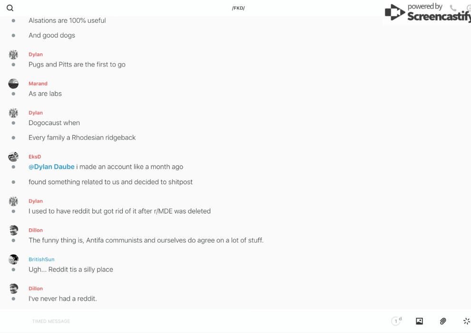The image size is (471, 333).
Task: Select the Marand sender name
Action: pyautogui.click(x=38, y=84)
